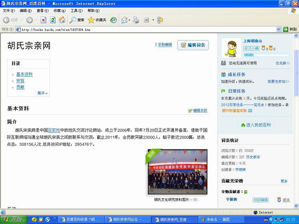Click the 2012日常任务 link

pos(242,105)
